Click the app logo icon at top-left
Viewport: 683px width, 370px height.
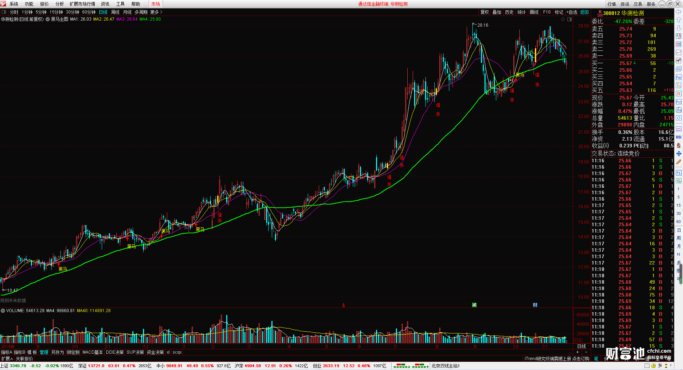[3, 4]
